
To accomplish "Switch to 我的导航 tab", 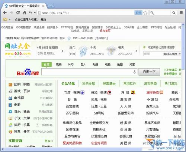I will click(x=89, y=84).
